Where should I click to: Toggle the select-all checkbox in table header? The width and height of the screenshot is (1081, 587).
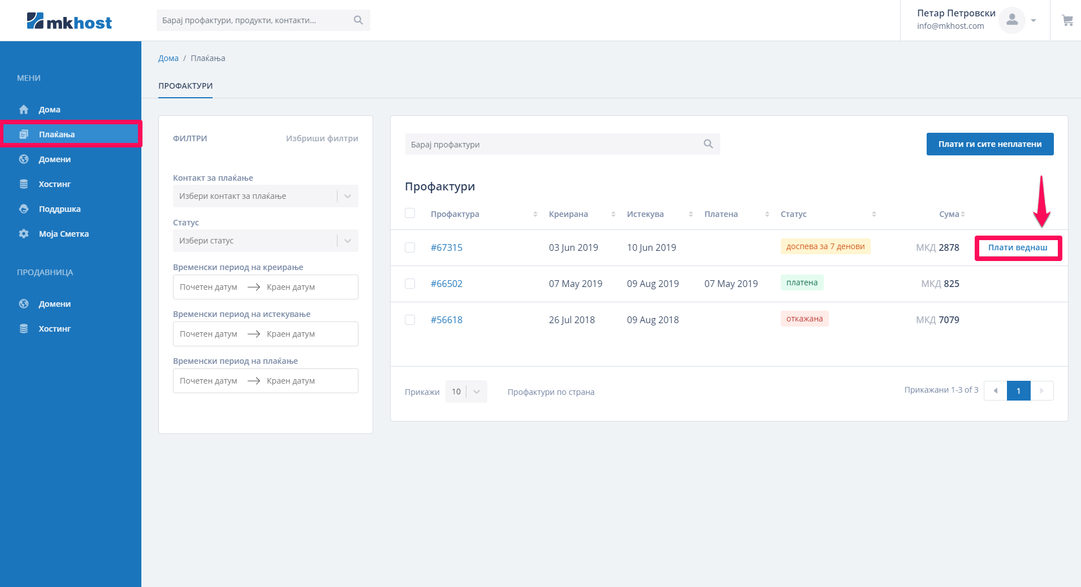coord(410,213)
